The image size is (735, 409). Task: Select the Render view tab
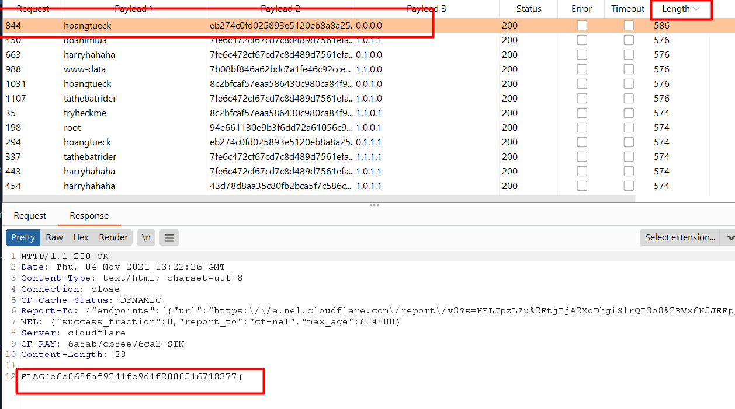click(113, 237)
